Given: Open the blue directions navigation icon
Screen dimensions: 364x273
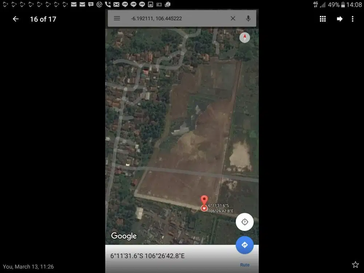Looking at the screenshot, I should click(x=245, y=245).
